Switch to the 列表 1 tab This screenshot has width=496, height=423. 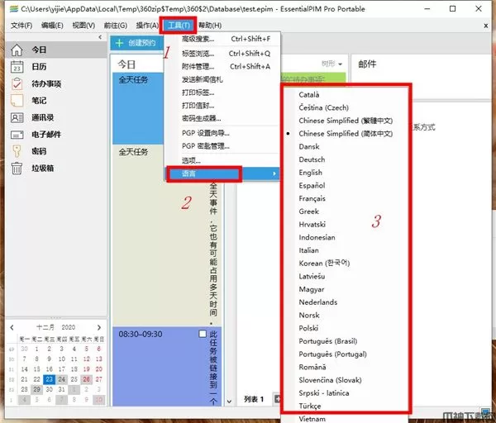click(254, 399)
